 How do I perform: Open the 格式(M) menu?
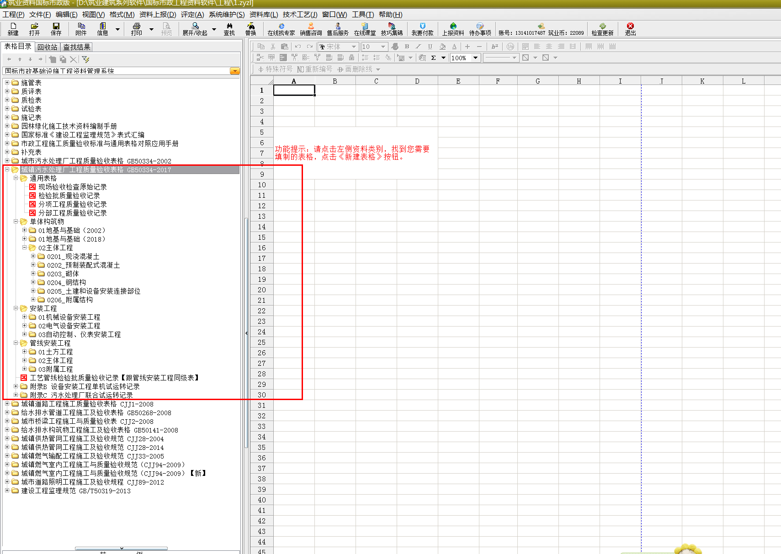(x=122, y=15)
